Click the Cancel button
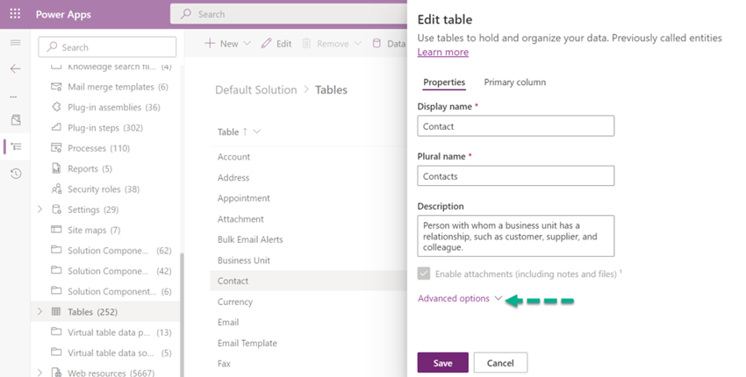746x377 pixels. [x=500, y=363]
